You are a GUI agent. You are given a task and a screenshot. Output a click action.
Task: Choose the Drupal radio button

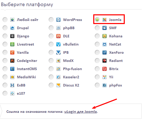5,28
